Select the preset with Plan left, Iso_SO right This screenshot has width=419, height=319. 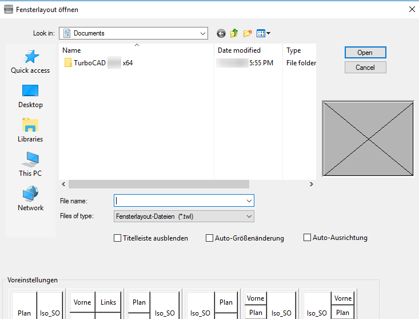pyautogui.click(x=154, y=305)
